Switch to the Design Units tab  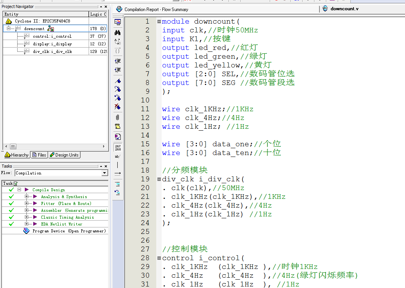point(64,155)
